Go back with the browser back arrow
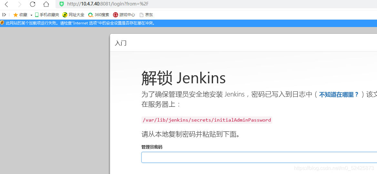This screenshot has height=174, width=377. click(x=6, y=4)
